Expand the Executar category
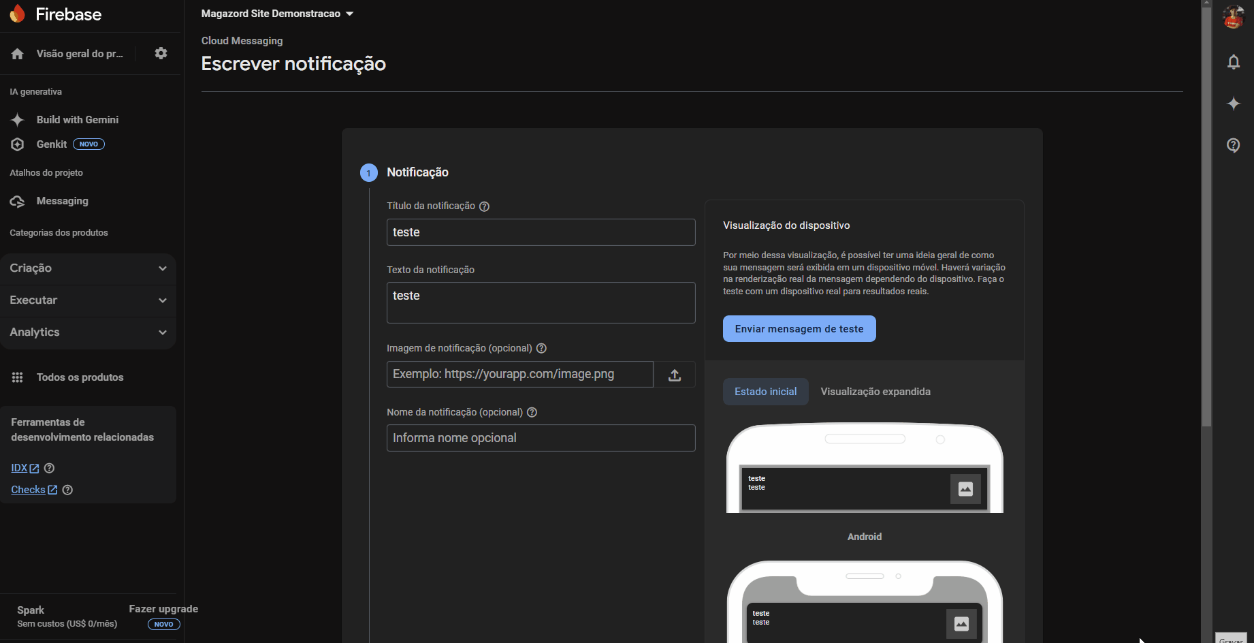Image resolution: width=1254 pixels, height=643 pixels. click(89, 300)
